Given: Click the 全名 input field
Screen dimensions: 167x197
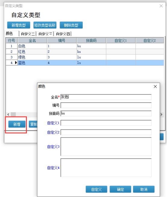Looking at the screenshot, I should click(x=106, y=97).
